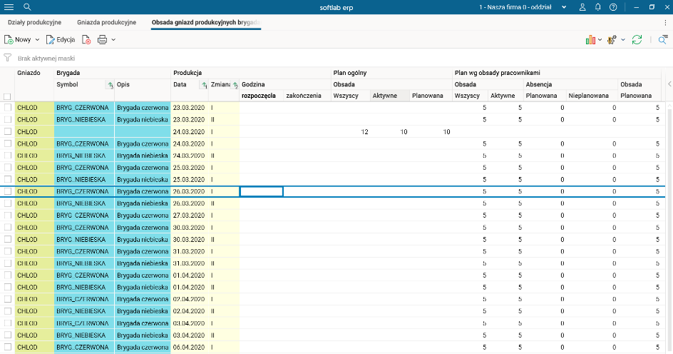
Task: Click the delete record icon
Action: coord(86,40)
